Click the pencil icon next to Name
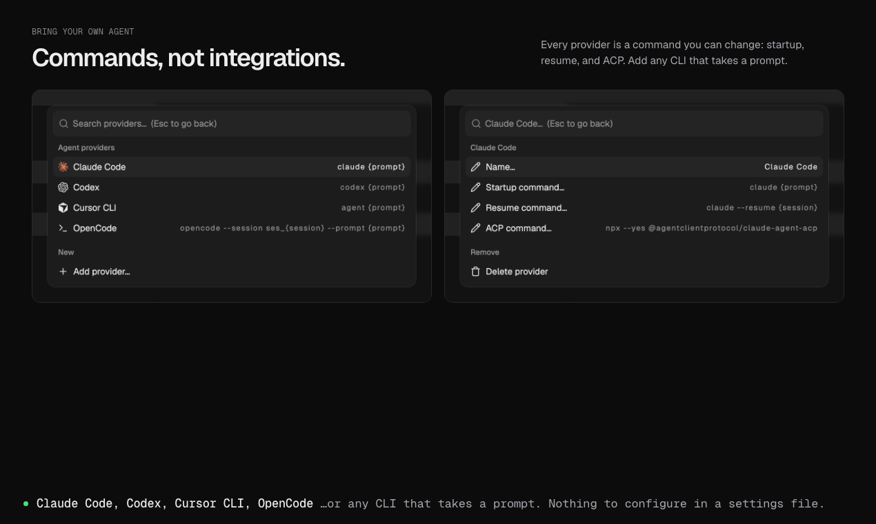Viewport: 876px width, 524px height. [475, 167]
